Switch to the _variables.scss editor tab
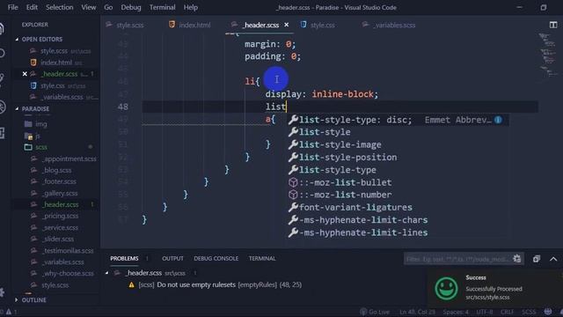The height and width of the screenshot is (317, 563). (394, 26)
